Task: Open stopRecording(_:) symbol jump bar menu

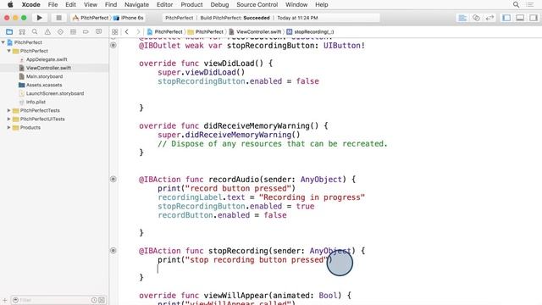Action: point(311,32)
